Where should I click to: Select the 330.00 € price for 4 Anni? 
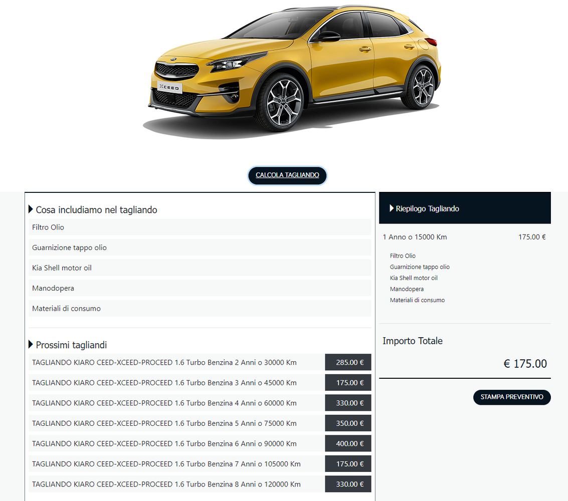(348, 402)
